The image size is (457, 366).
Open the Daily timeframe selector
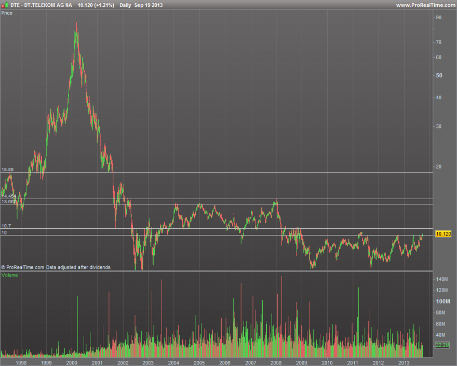125,5
